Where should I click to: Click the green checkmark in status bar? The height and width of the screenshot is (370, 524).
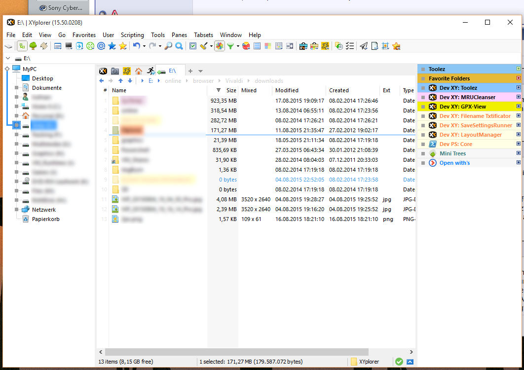pyautogui.click(x=399, y=362)
